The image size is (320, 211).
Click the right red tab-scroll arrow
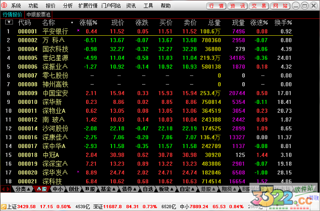[x=8, y=189]
